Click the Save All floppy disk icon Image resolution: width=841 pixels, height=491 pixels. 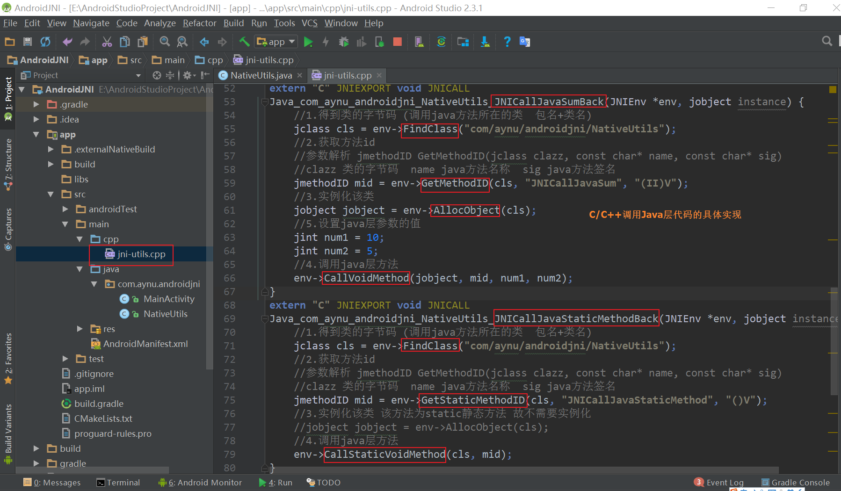tap(28, 42)
